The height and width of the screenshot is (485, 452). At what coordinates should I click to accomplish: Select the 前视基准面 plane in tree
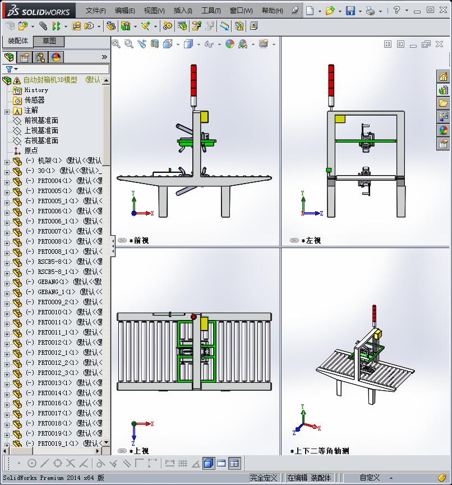click(x=41, y=120)
